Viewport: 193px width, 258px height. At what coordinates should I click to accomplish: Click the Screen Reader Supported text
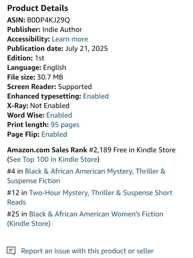point(49,87)
